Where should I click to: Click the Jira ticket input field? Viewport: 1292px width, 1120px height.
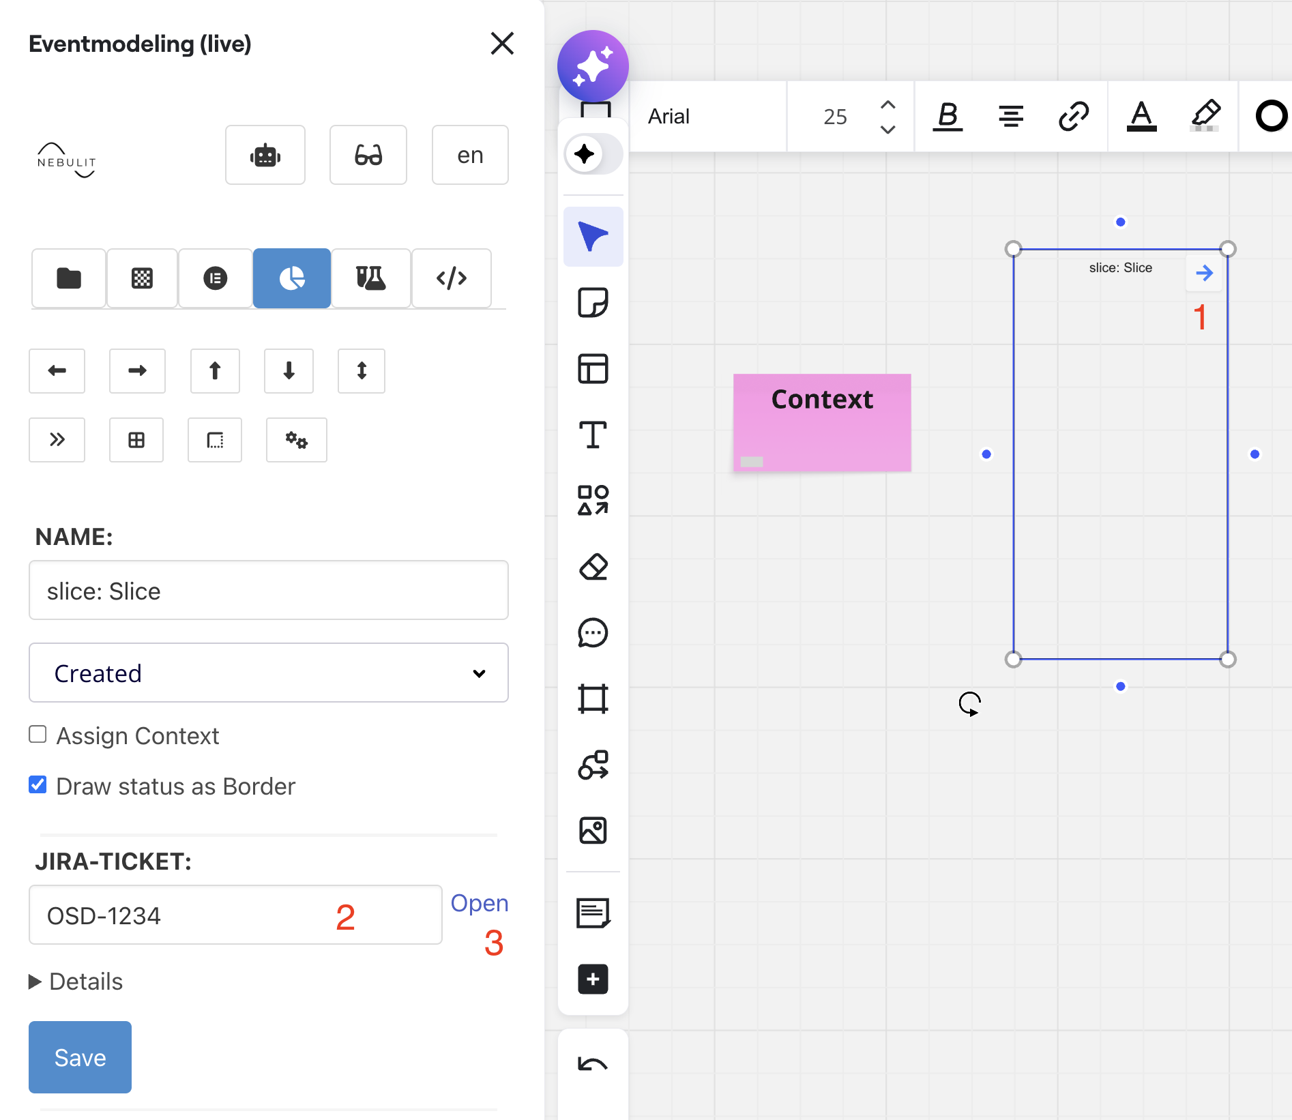[x=235, y=915]
